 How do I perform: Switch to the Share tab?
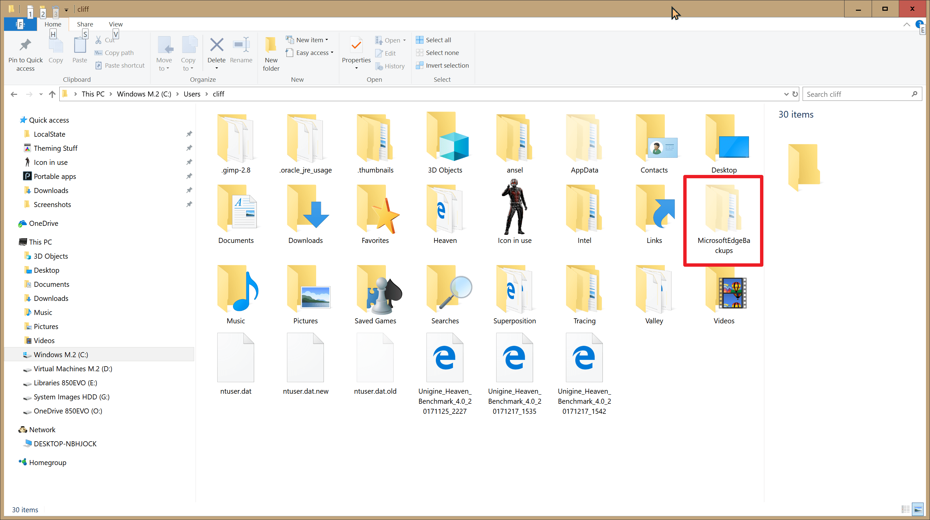pyautogui.click(x=85, y=24)
